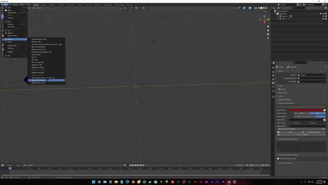Click Quit in the File menu
Viewport: 328px width, 185px height.
(x=15, y=55)
